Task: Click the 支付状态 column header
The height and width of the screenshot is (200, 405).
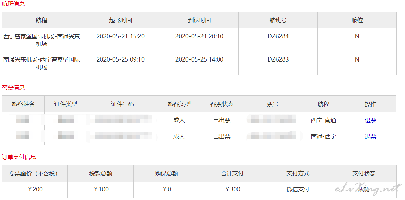Action: coord(364,173)
